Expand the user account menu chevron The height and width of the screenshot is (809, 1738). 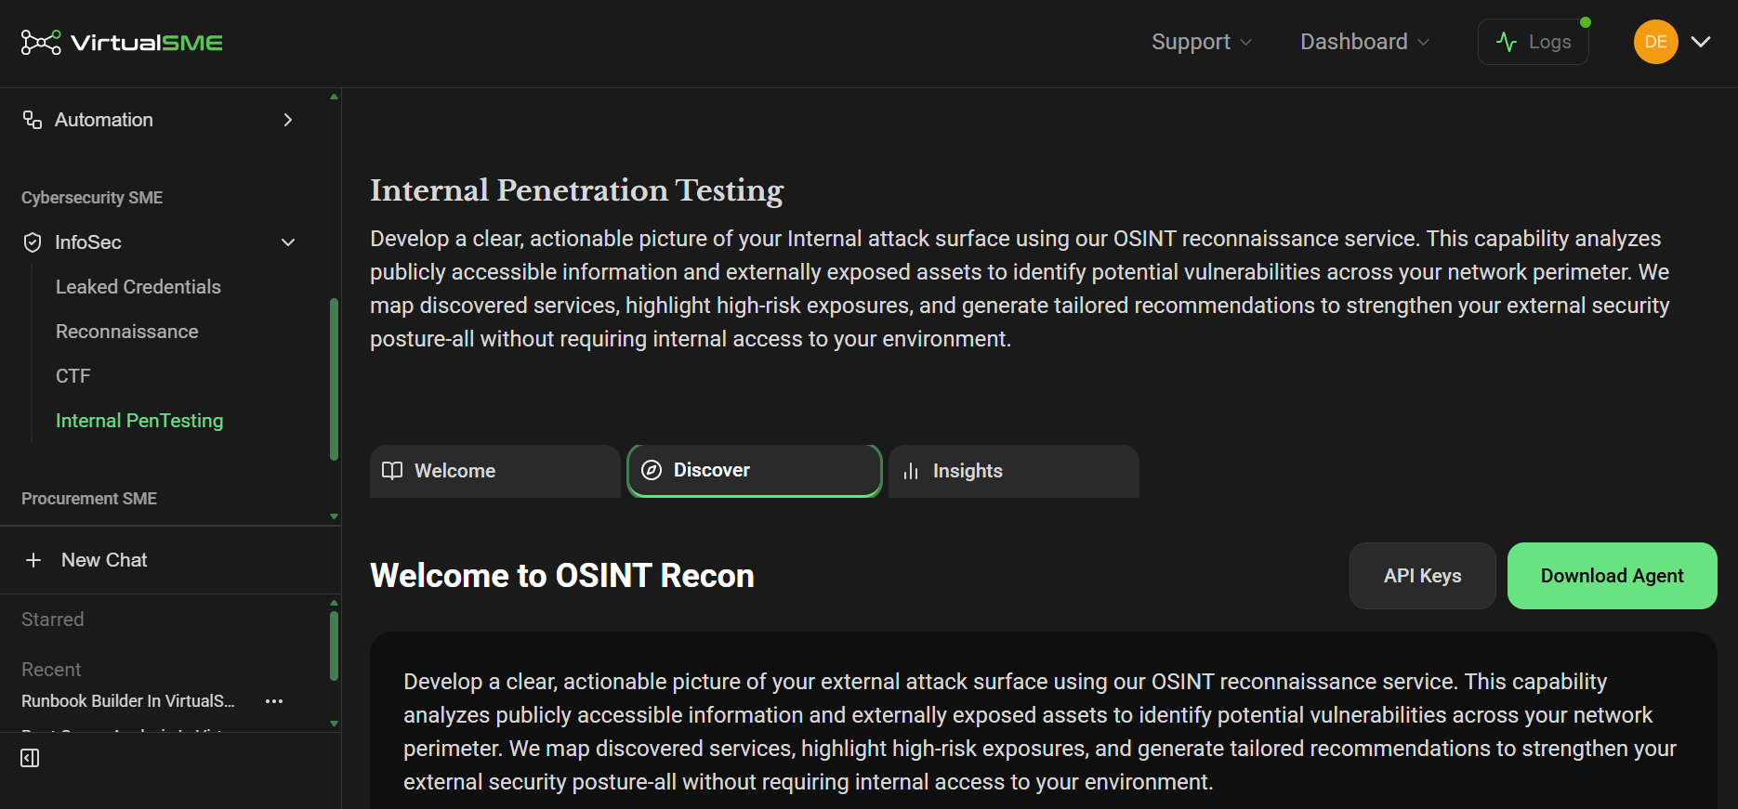pos(1701,42)
